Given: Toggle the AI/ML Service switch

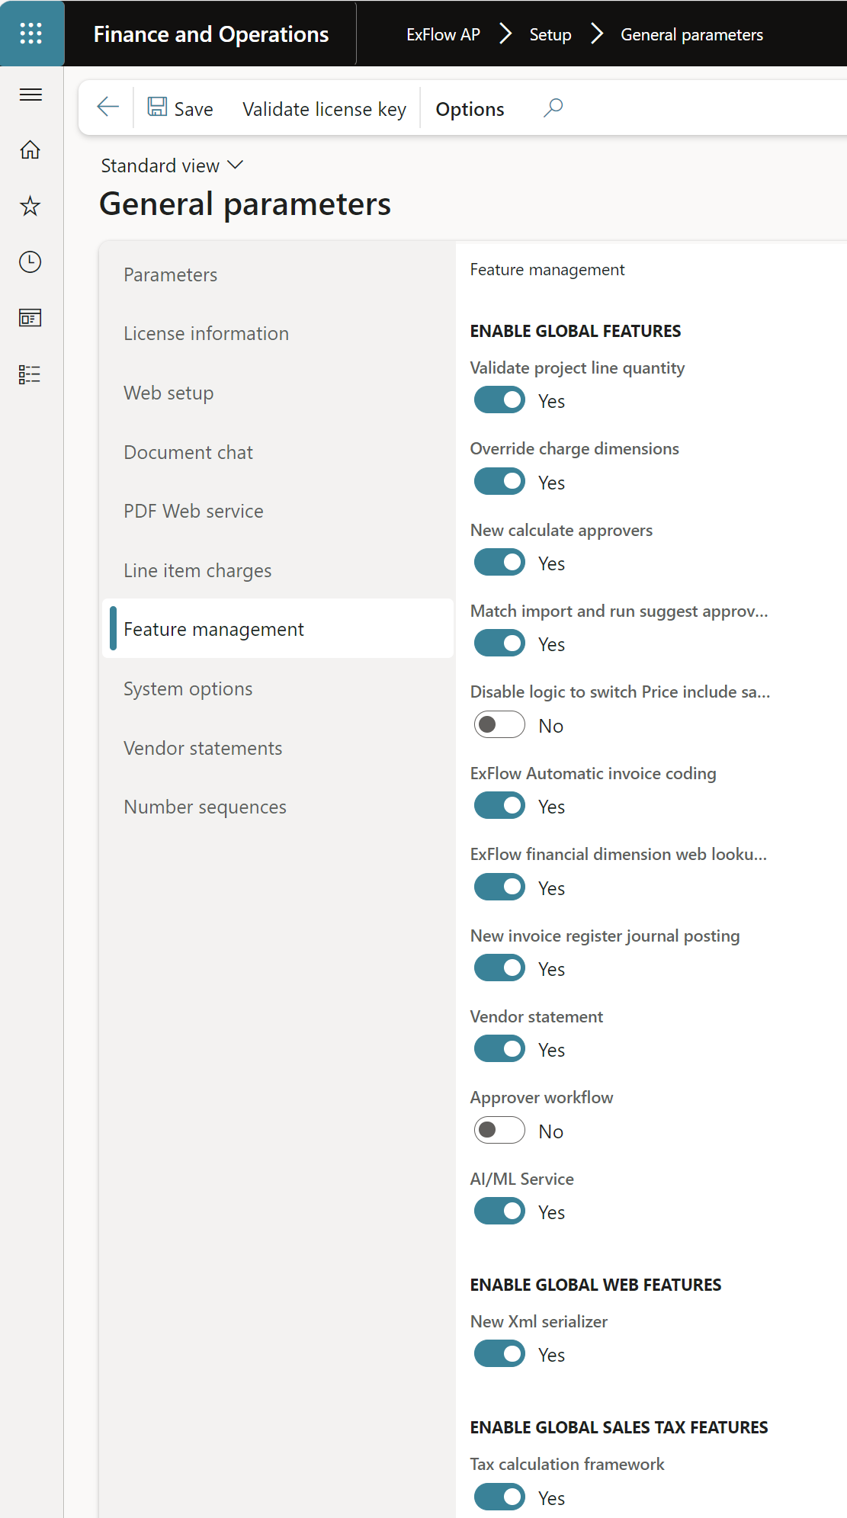Looking at the screenshot, I should pyautogui.click(x=499, y=1212).
